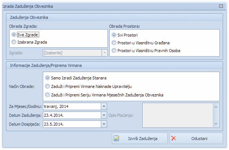Open the Zgrada dropdown list
229x150 pixels.
[x=104, y=53]
